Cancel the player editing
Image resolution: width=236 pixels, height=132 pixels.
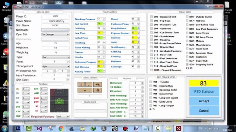[204, 111]
